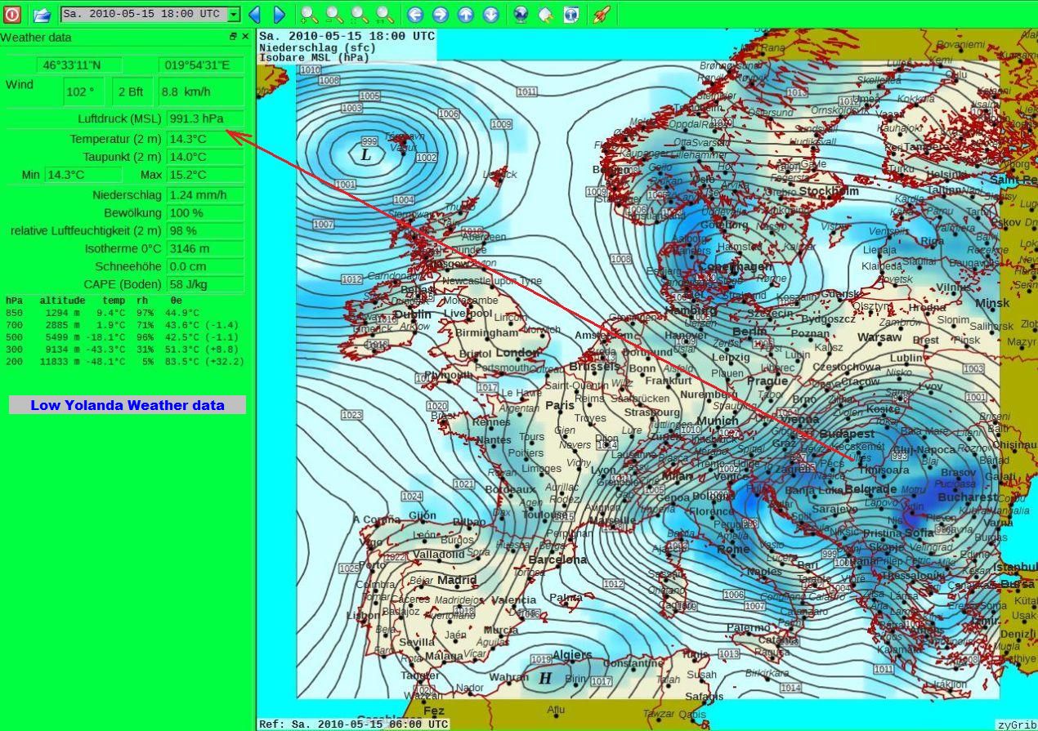
Task: Click the red quit power icon
Action: [12, 14]
